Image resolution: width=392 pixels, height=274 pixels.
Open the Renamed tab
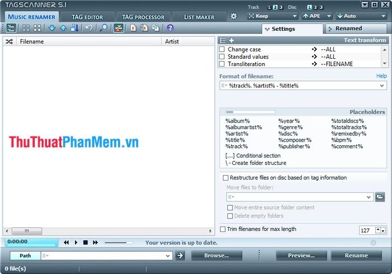click(356, 29)
